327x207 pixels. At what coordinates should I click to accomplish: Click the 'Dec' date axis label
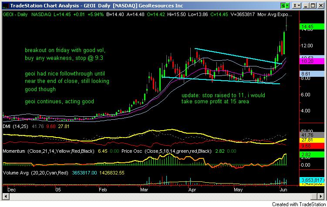[x=11, y=190]
